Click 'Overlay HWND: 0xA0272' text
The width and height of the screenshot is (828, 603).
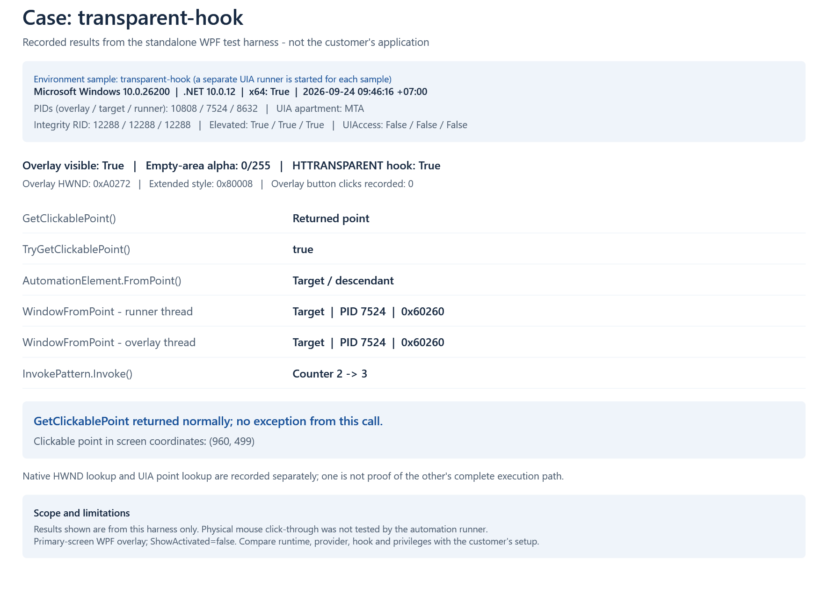tap(76, 184)
